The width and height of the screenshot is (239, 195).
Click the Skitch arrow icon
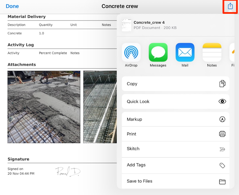222,149
